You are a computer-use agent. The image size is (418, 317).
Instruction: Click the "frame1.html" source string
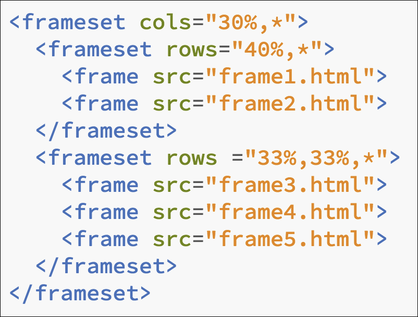point(290,77)
